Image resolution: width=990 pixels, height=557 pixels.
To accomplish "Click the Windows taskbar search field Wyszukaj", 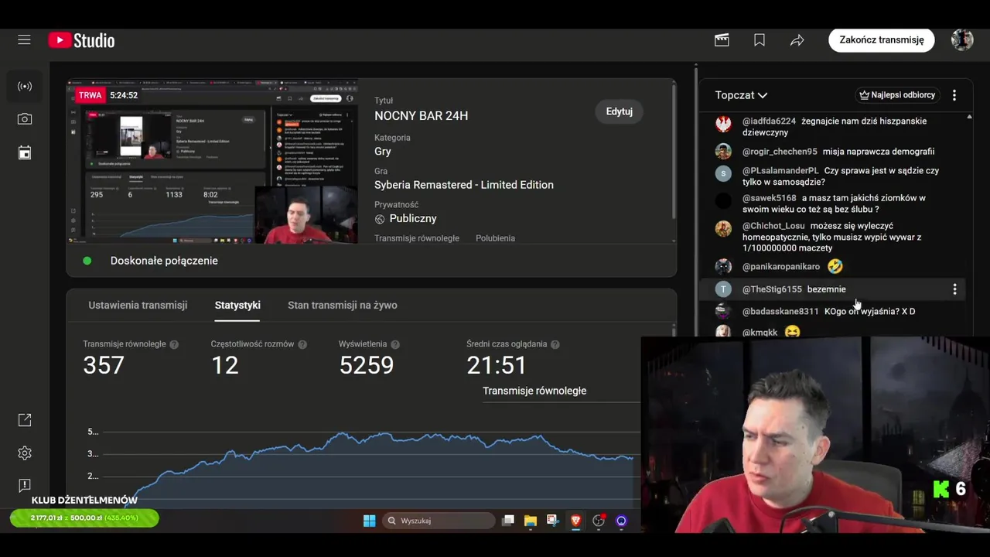I will click(x=439, y=521).
